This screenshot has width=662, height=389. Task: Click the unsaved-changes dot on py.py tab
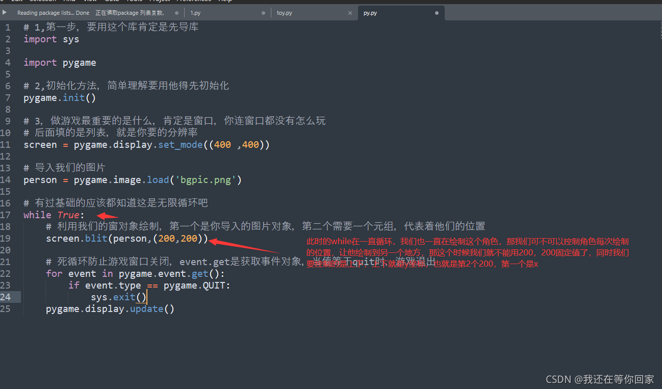(438, 12)
